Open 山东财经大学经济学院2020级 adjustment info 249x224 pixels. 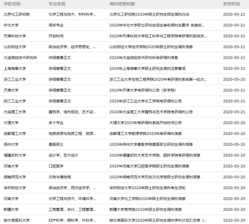coord(151,47)
